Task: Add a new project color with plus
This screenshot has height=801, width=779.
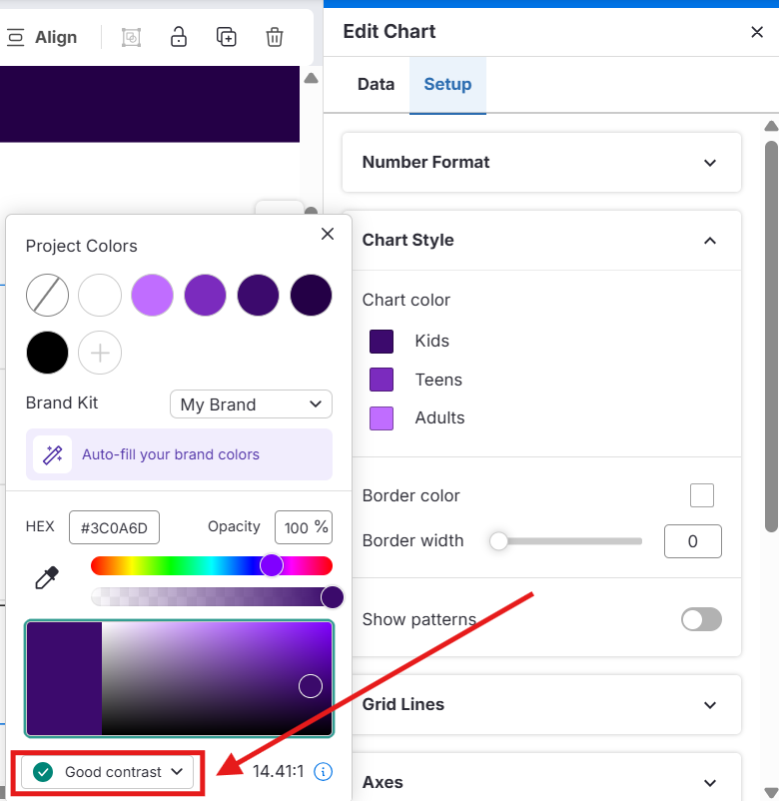Action: 100,353
